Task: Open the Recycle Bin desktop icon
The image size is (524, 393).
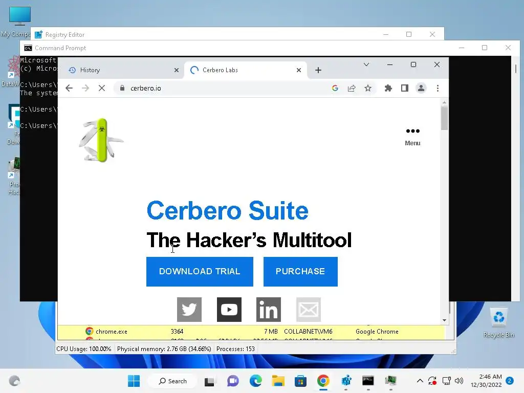Action: tap(499, 323)
